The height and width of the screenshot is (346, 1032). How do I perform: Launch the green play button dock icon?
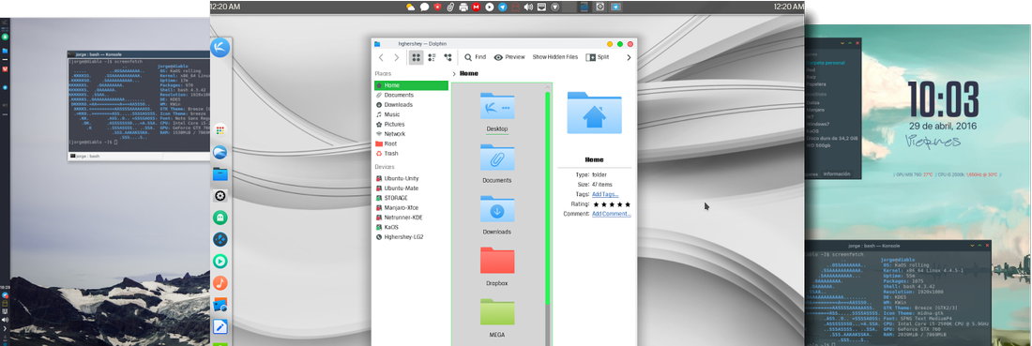coord(220,262)
